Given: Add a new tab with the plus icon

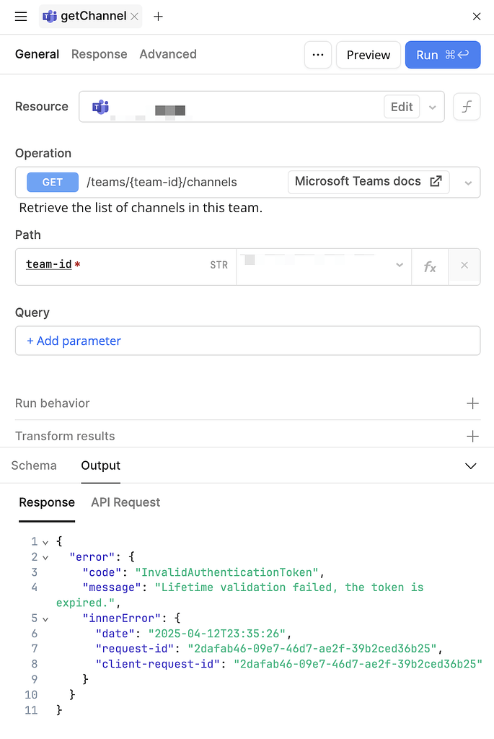Looking at the screenshot, I should point(158,16).
